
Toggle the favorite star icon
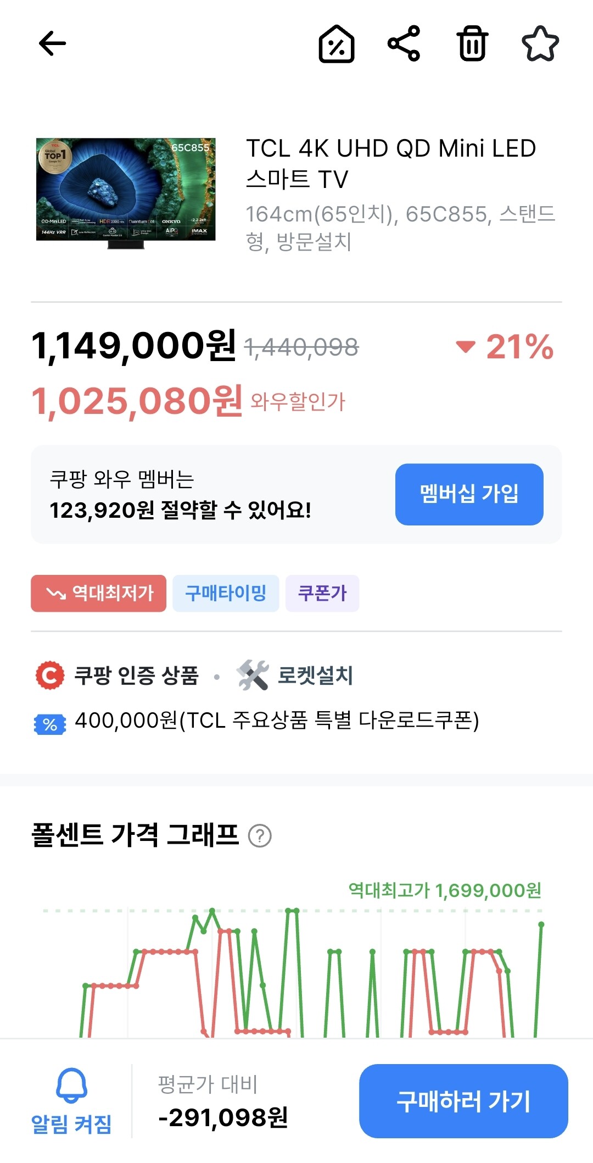pyautogui.click(x=540, y=44)
